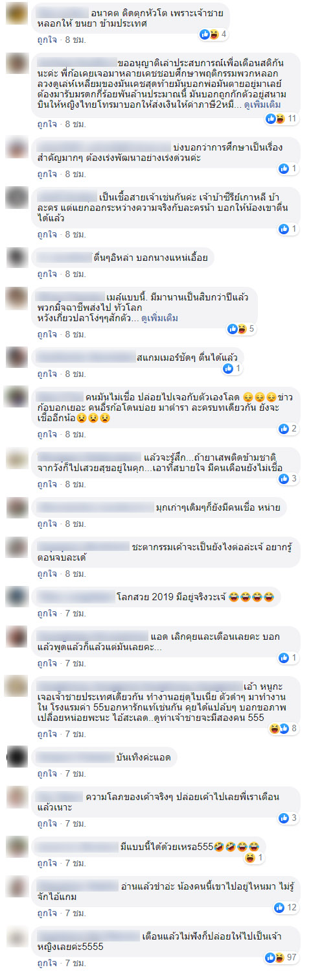Like the ตื่นๆอิหล่า บอกนางแหน่เอื้อย comment
The width and height of the screenshot is (322, 972).
click(46, 274)
